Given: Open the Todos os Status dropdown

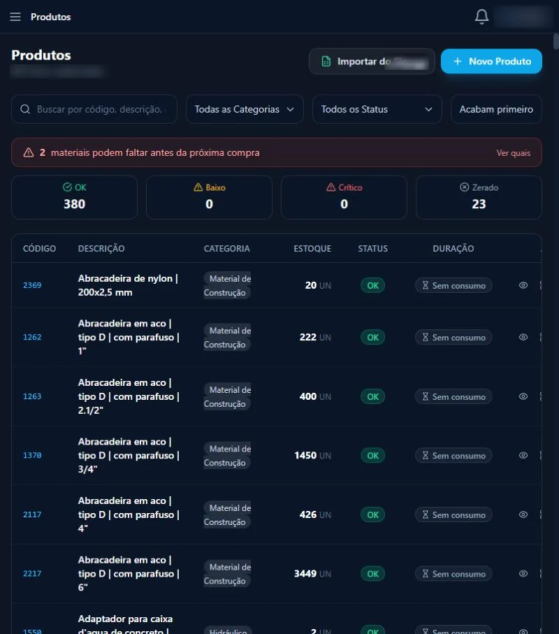Looking at the screenshot, I should [377, 109].
